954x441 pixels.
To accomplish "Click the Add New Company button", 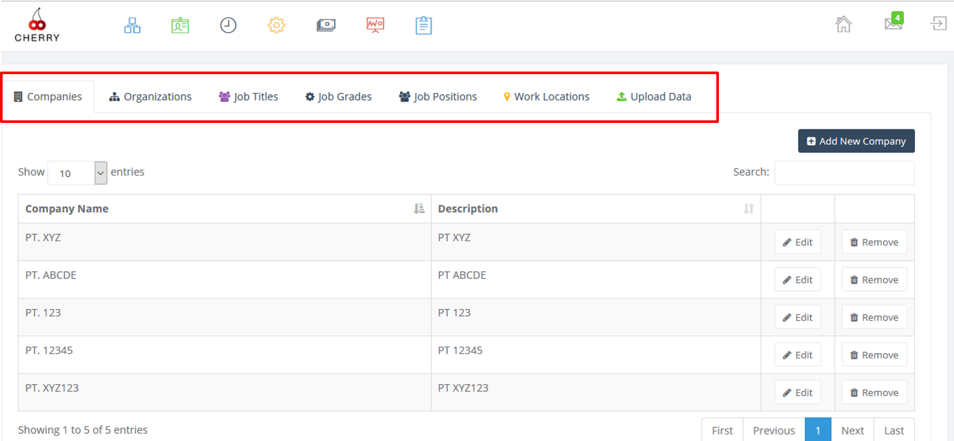I will coord(856,141).
